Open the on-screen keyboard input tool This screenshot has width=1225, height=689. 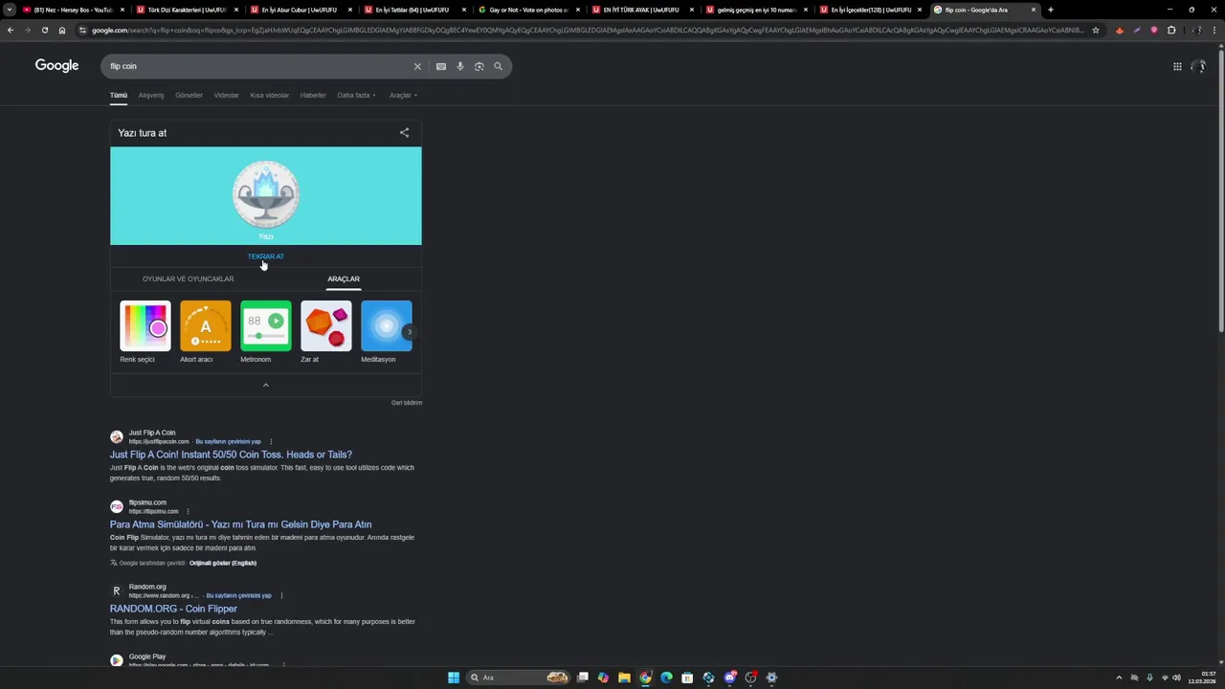[441, 66]
